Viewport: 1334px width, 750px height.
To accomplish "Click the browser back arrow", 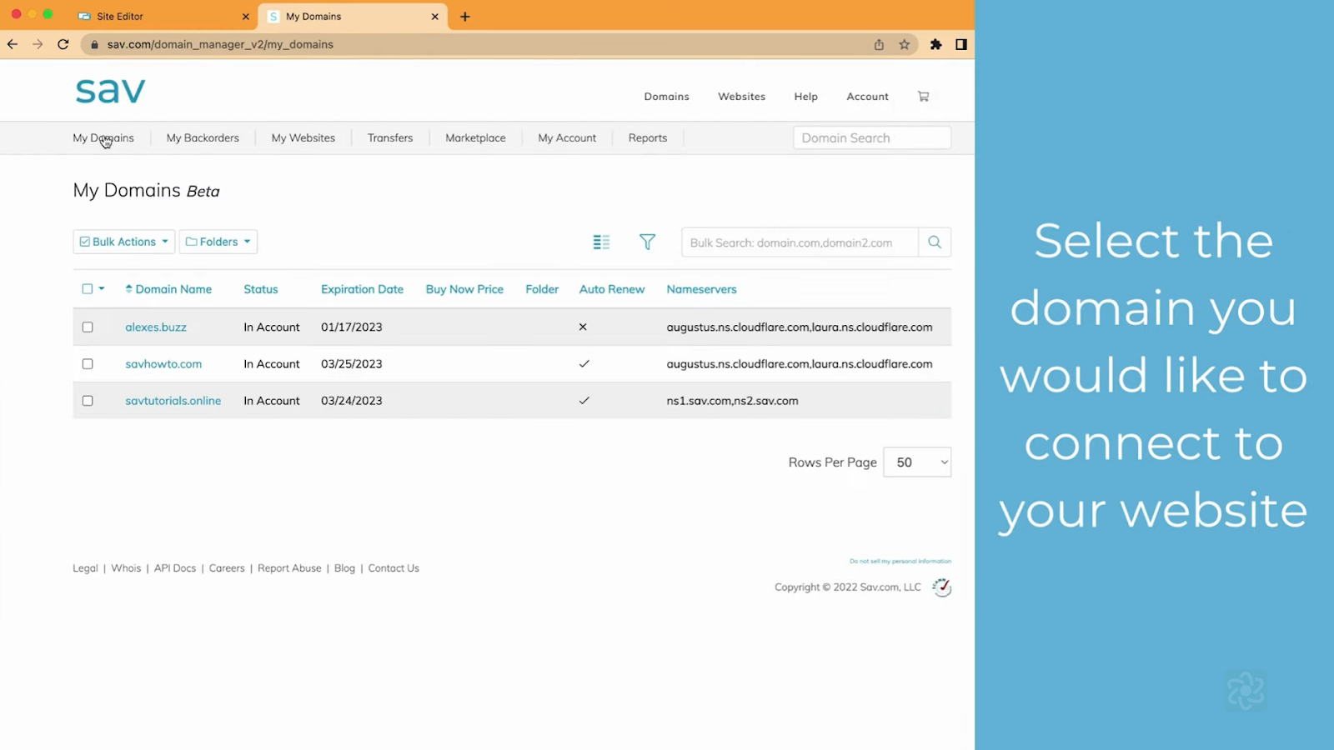I will pos(13,44).
